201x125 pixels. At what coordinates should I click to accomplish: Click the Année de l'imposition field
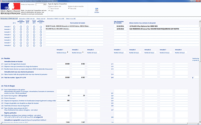tap(42, 5)
